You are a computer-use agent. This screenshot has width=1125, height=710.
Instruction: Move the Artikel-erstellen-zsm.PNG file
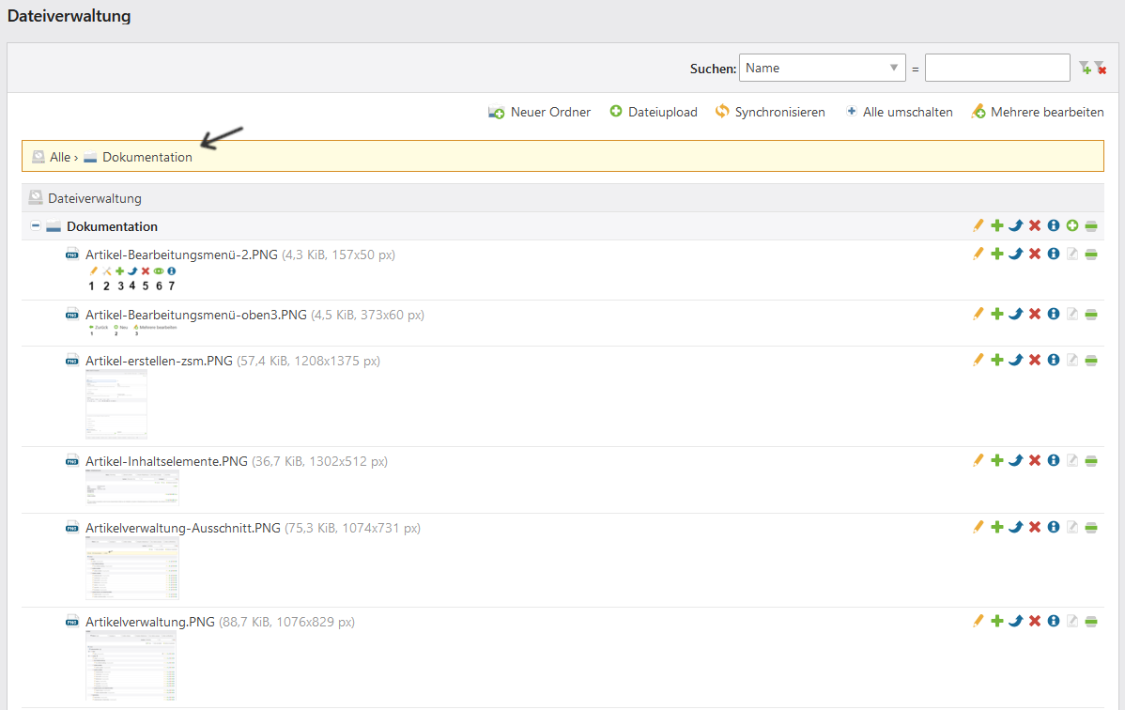1015,360
